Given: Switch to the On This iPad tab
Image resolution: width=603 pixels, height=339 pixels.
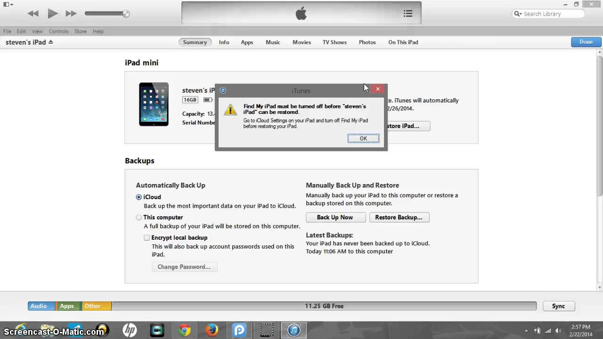Looking at the screenshot, I should 403,42.
